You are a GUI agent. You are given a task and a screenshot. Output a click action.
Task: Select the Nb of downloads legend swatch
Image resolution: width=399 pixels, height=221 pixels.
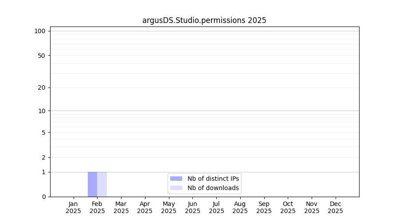(x=176, y=188)
